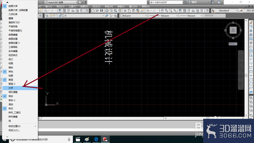Screen dimensions: 254x143
Task: Click the Dimension Style icon
Action: click(241, 11)
